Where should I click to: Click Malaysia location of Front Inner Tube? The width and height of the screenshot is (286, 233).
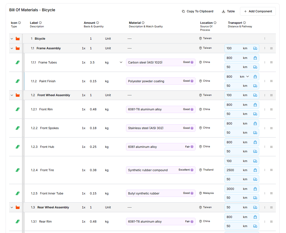click(x=206, y=193)
